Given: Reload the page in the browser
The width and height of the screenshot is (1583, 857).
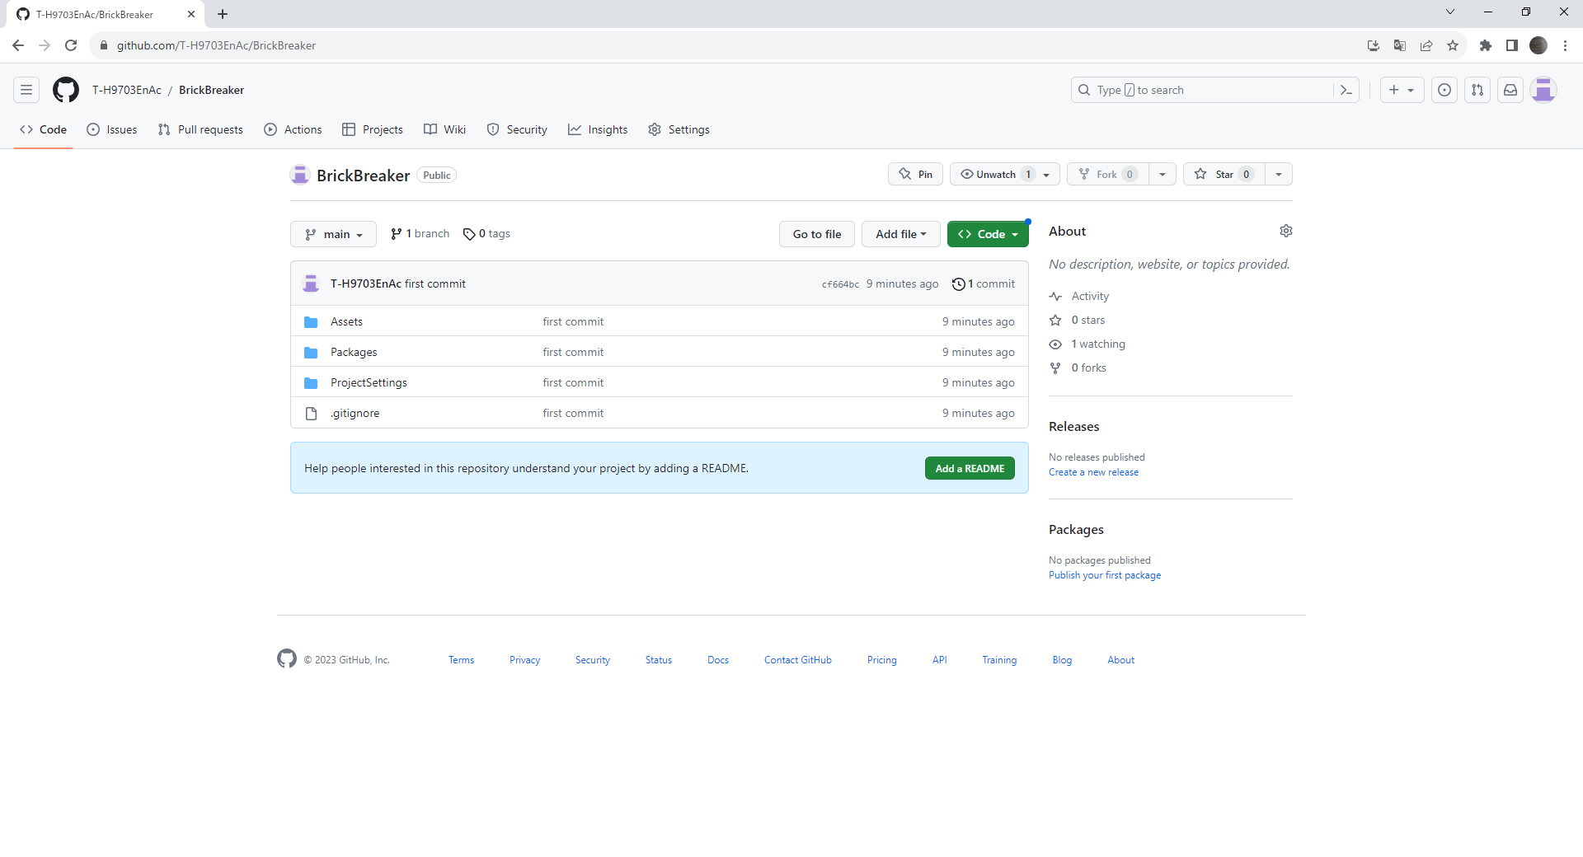Looking at the screenshot, I should (x=71, y=45).
